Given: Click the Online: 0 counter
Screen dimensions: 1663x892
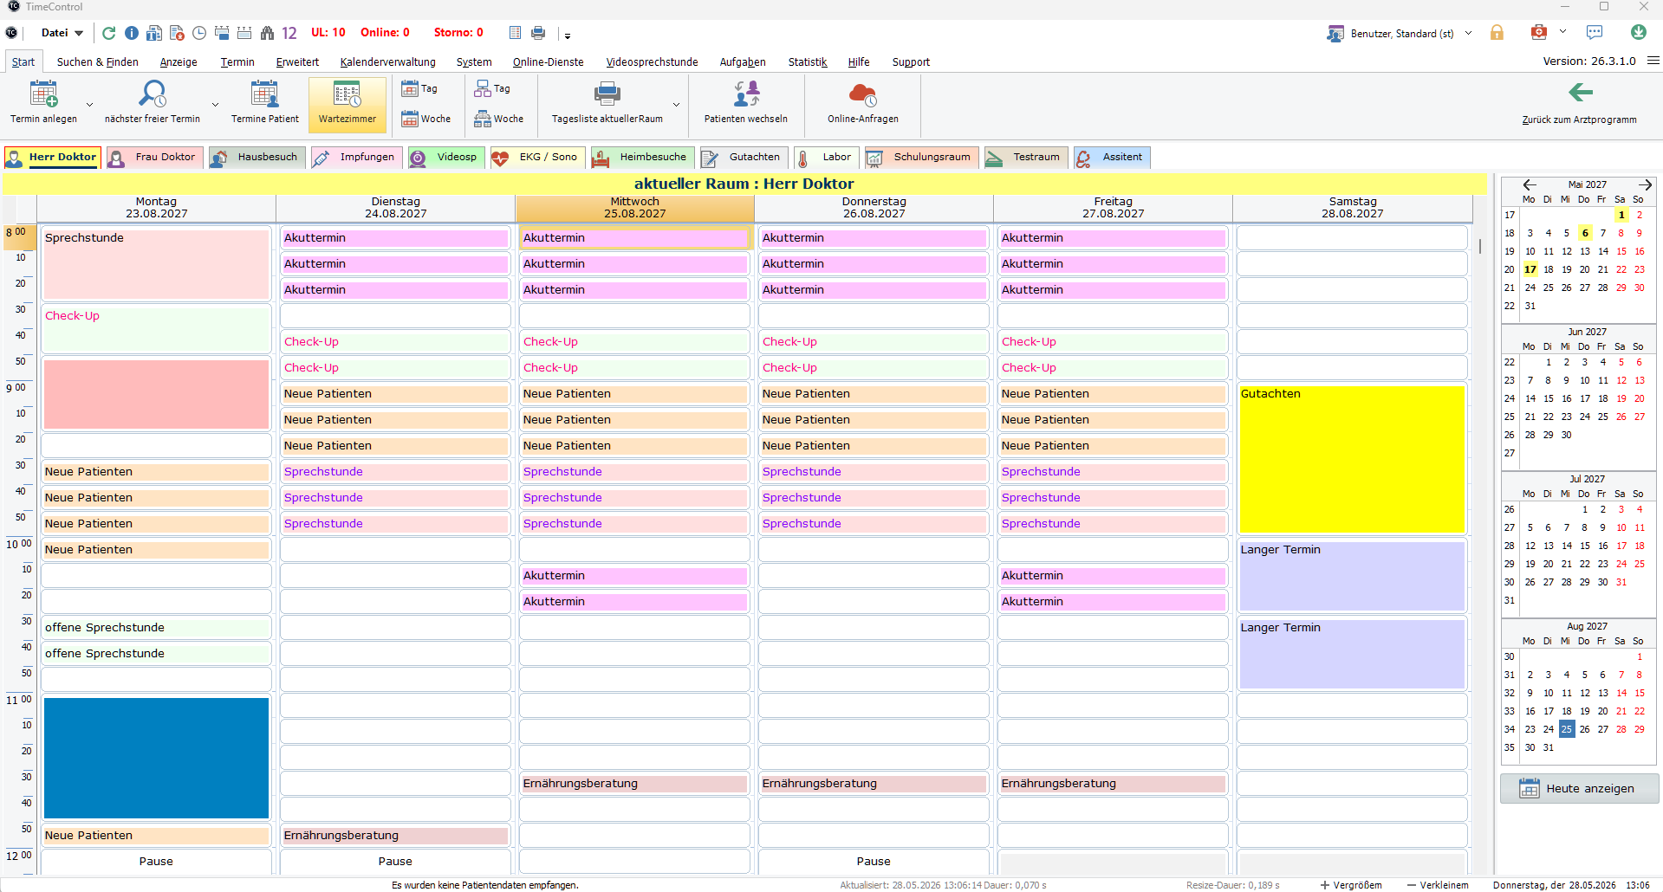Looking at the screenshot, I should coord(385,33).
